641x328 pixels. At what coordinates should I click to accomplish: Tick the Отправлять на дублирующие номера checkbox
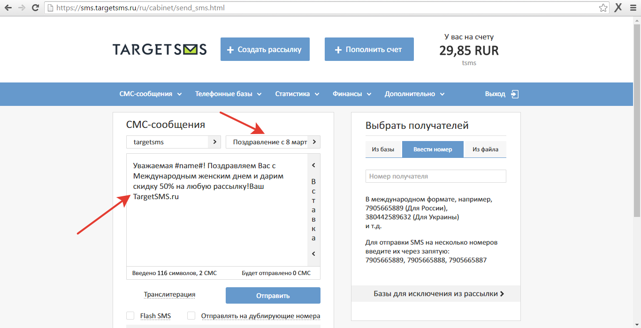191,316
